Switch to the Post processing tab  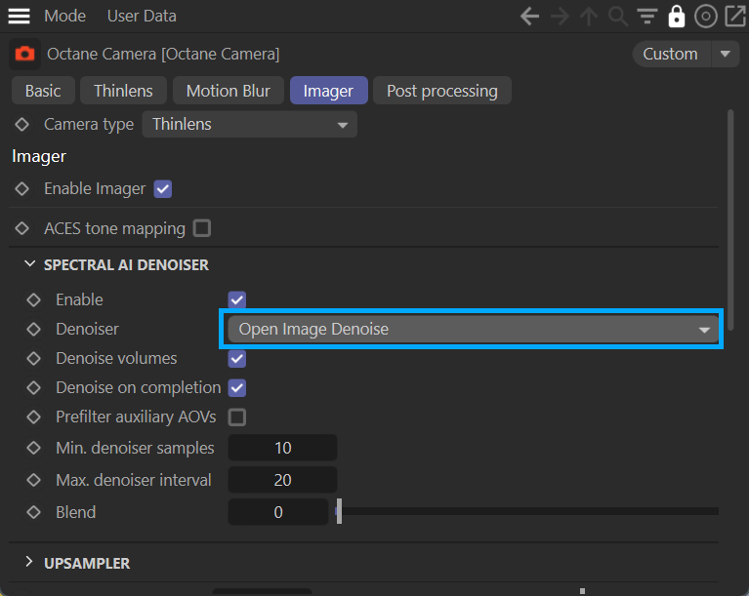[441, 91]
